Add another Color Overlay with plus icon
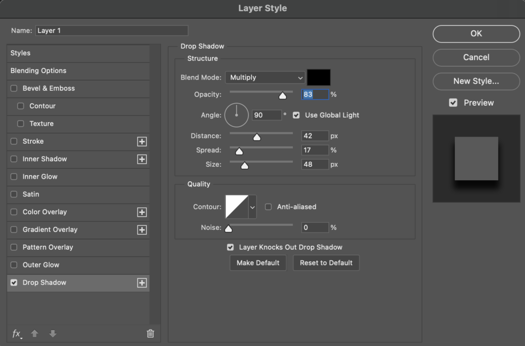This screenshot has height=346, width=525. 142,212
